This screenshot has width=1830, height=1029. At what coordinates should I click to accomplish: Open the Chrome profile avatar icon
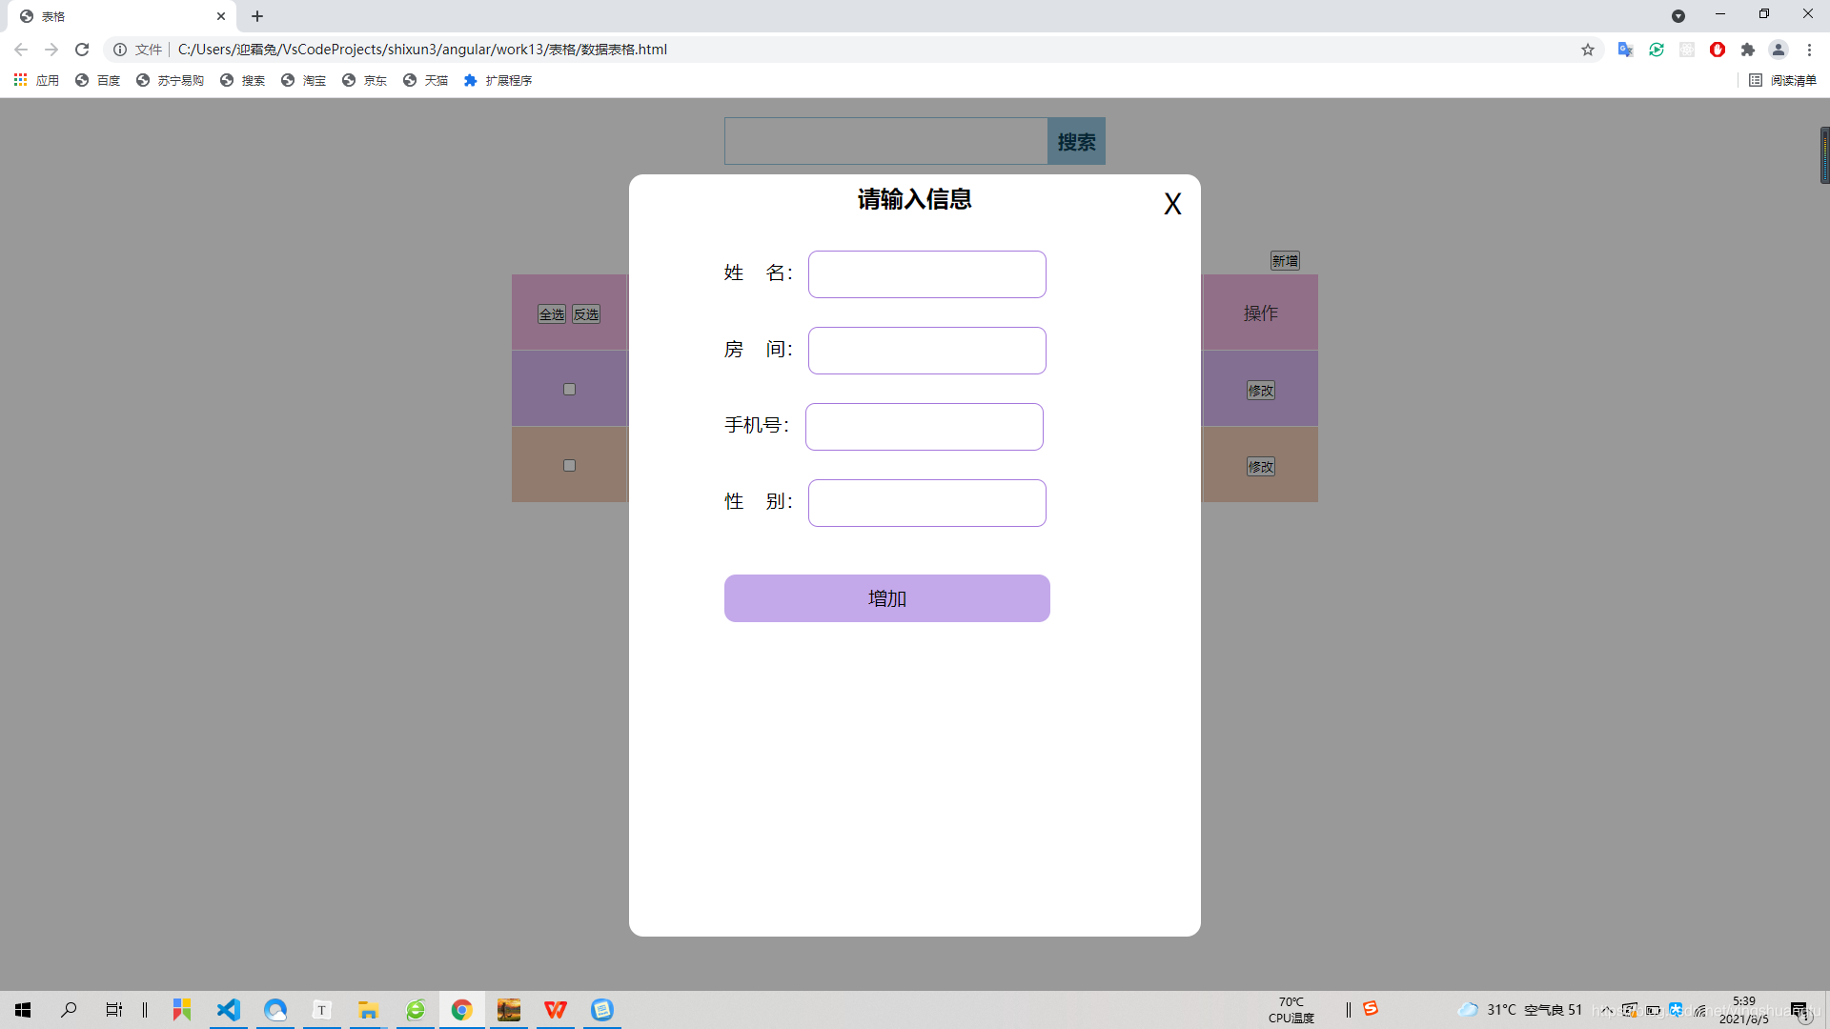point(1779,50)
